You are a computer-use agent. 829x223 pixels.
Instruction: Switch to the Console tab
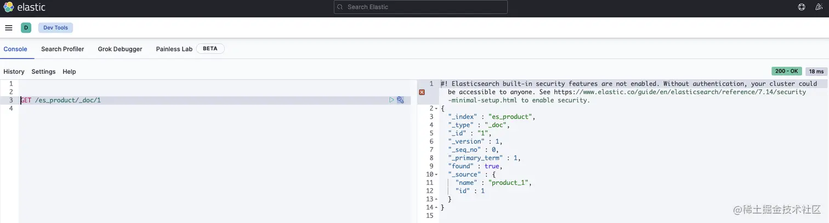(x=15, y=49)
